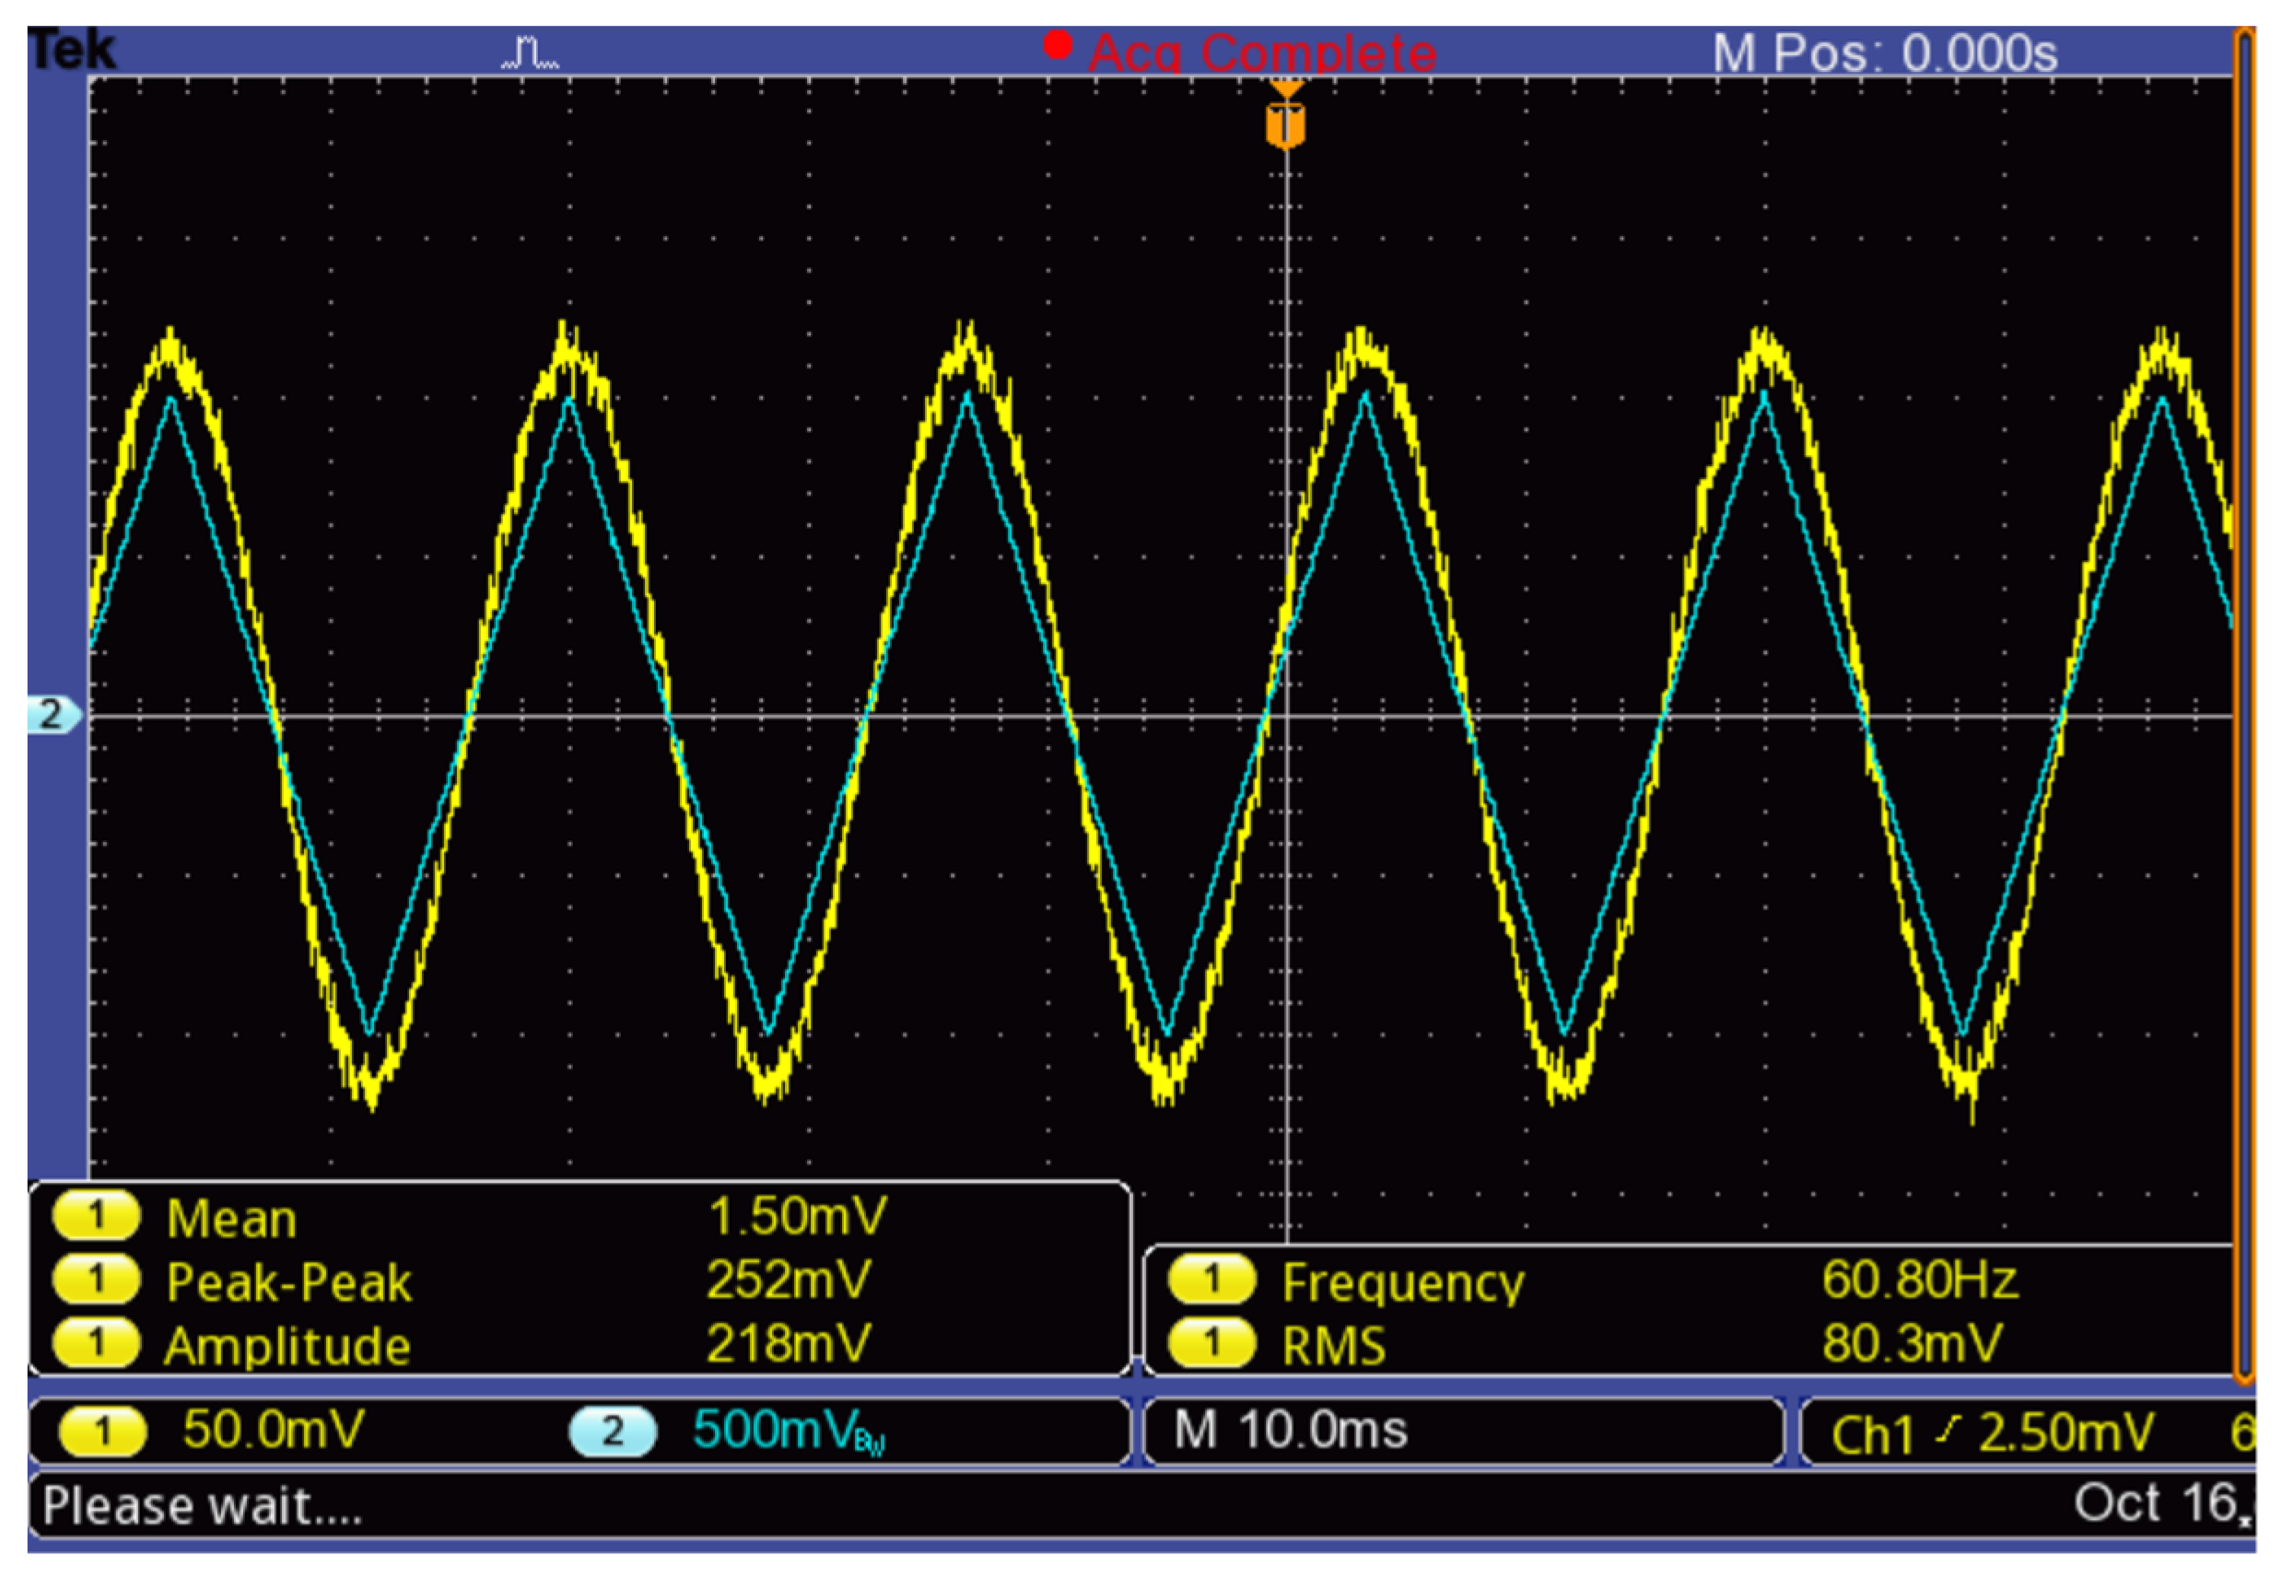The width and height of the screenshot is (2282, 1578).
Task: Click the 60.80Hz frequency measurement value
Action: 1919,1280
